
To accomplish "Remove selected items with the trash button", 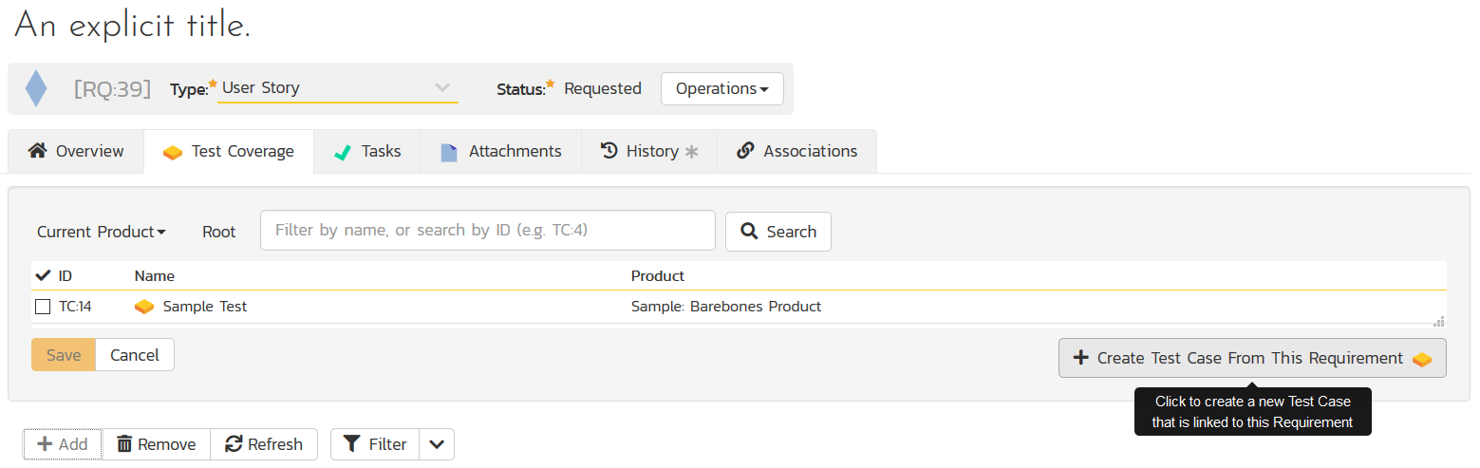I will point(156,444).
